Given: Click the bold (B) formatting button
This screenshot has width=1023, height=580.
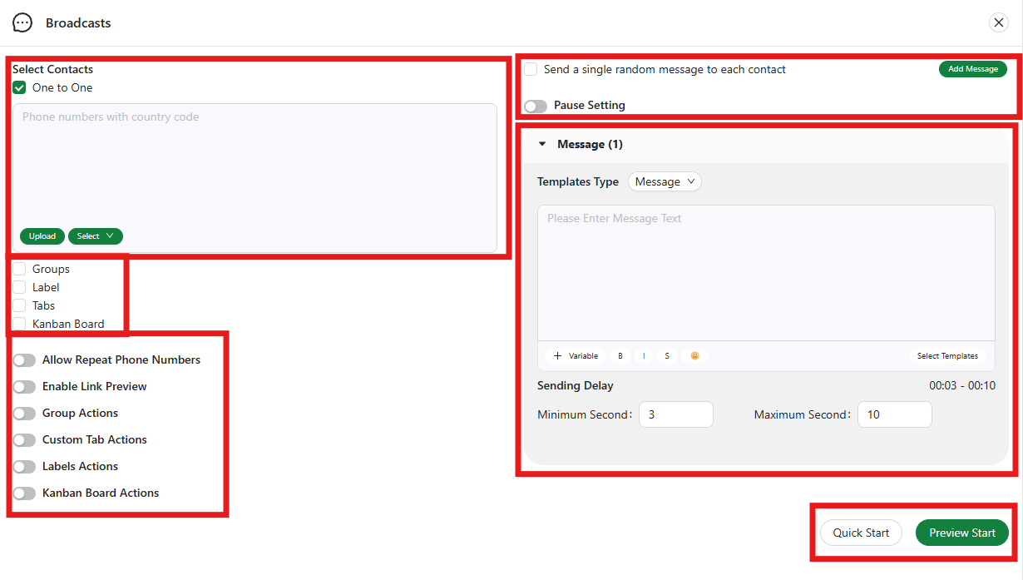Looking at the screenshot, I should pyautogui.click(x=620, y=356).
